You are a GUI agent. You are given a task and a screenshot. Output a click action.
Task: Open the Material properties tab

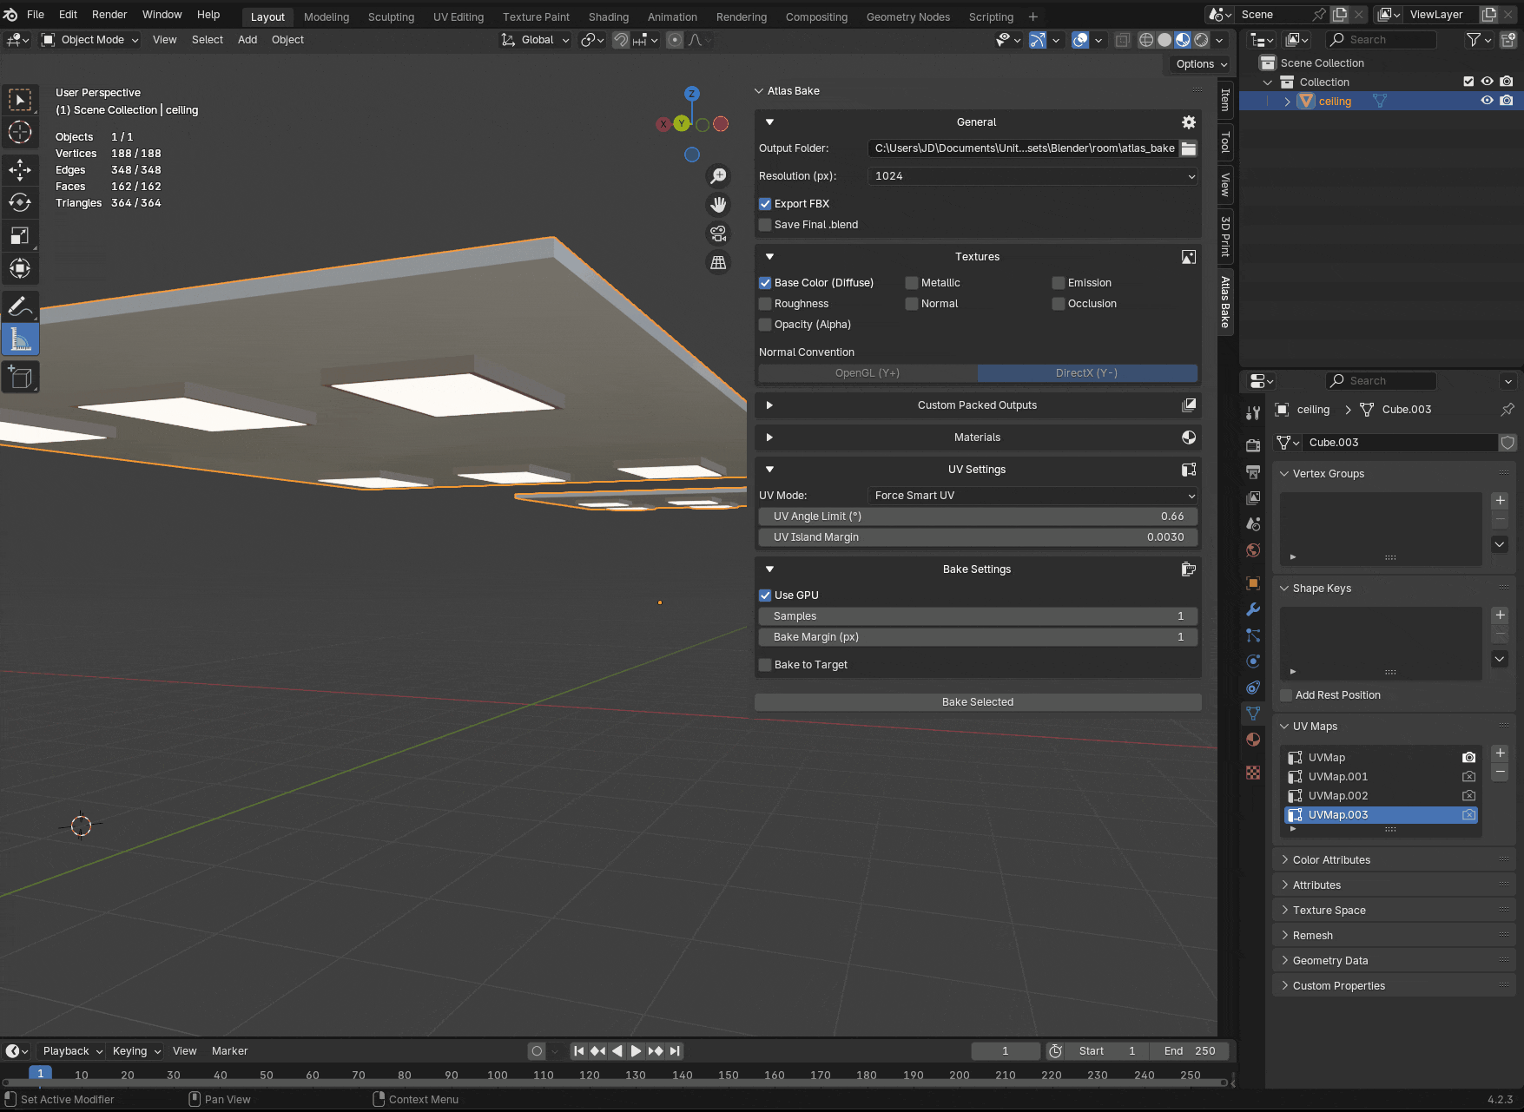[1253, 740]
